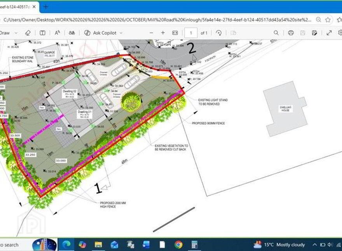Toggle fit to width view

175,33
